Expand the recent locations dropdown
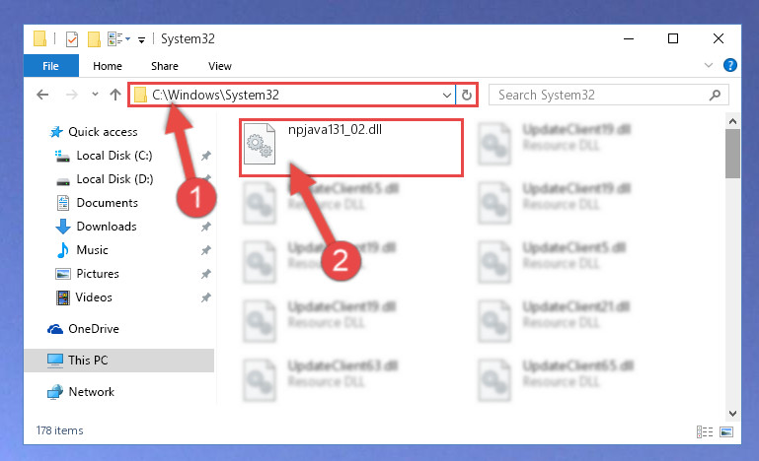 95,95
